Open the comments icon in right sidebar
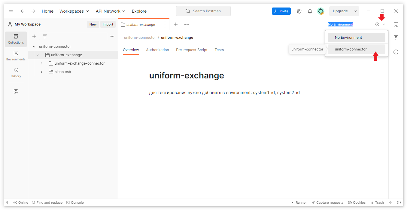 tap(396, 38)
